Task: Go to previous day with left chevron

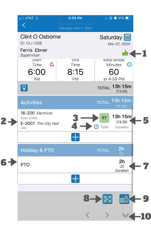Action: tap(88, 215)
